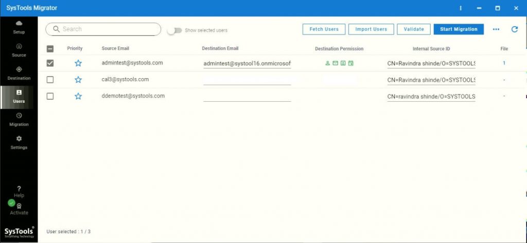Click the User selected : 1 / 3 status text
Image resolution: width=527 pixels, height=243 pixels.
tap(68, 232)
